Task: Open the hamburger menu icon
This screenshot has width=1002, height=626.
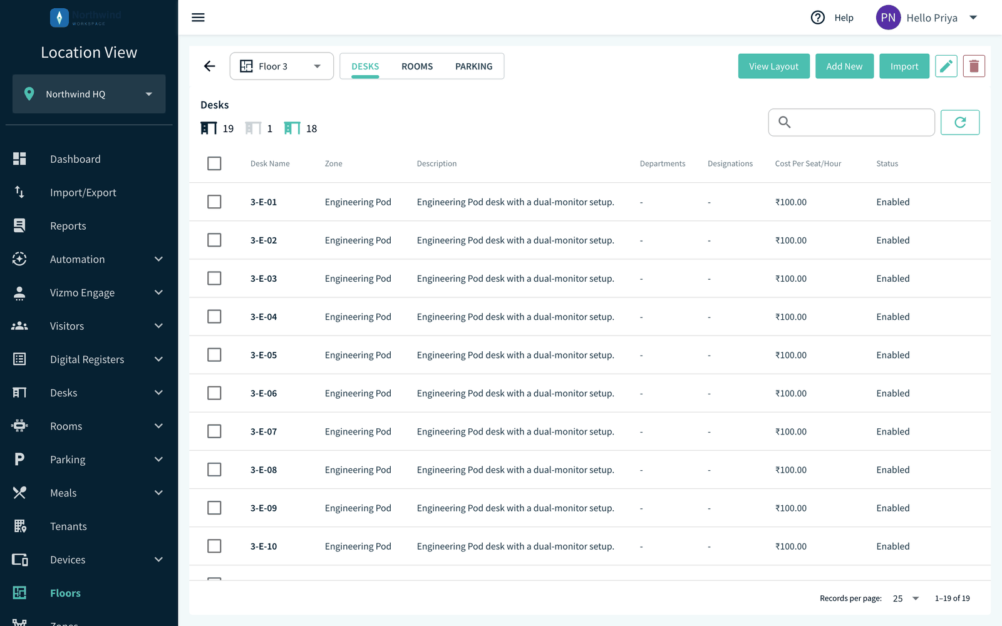Action: tap(198, 18)
